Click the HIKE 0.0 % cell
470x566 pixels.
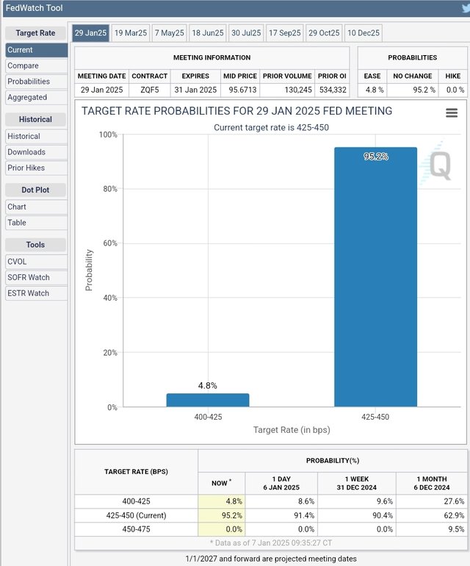[453, 90]
